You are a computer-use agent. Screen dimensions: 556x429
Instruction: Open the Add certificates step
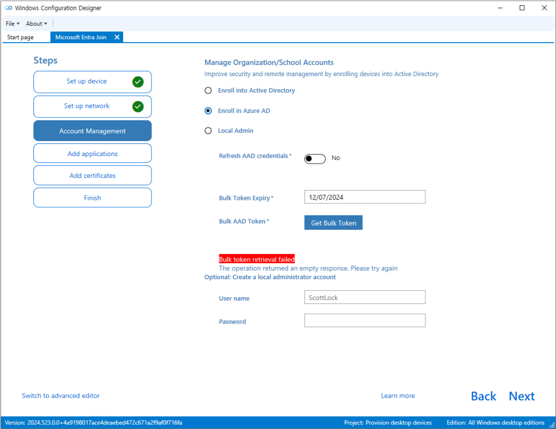93,176
